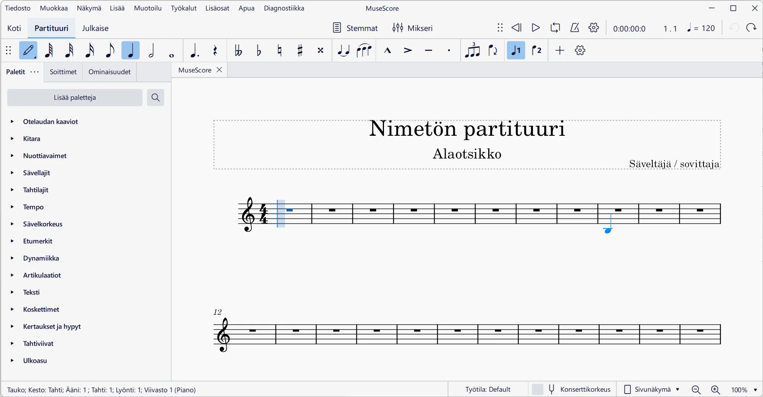Toggle Konserttikorkeus concert pitch
This screenshot has height=397, width=763.
[x=572, y=389]
